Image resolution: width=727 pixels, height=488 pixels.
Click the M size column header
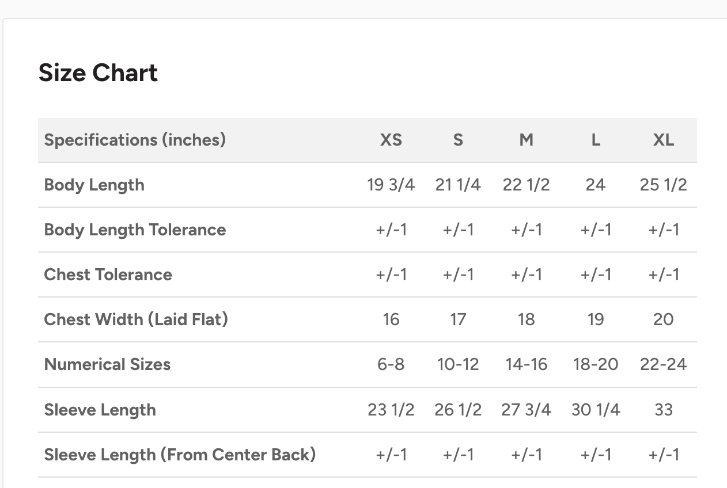point(526,140)
